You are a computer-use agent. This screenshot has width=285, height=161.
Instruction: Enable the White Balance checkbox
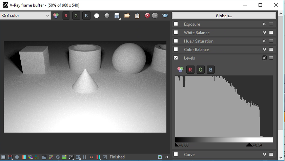176,32
